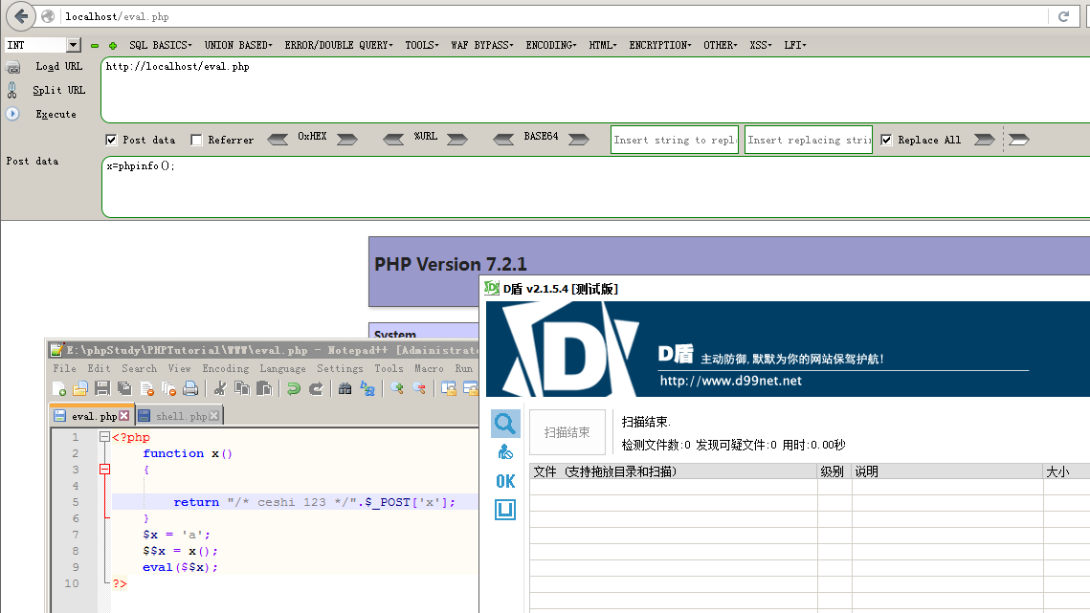1090x613 pixels.
Task: Click the BASE64 decode left arrow
Action: point(503,139)
